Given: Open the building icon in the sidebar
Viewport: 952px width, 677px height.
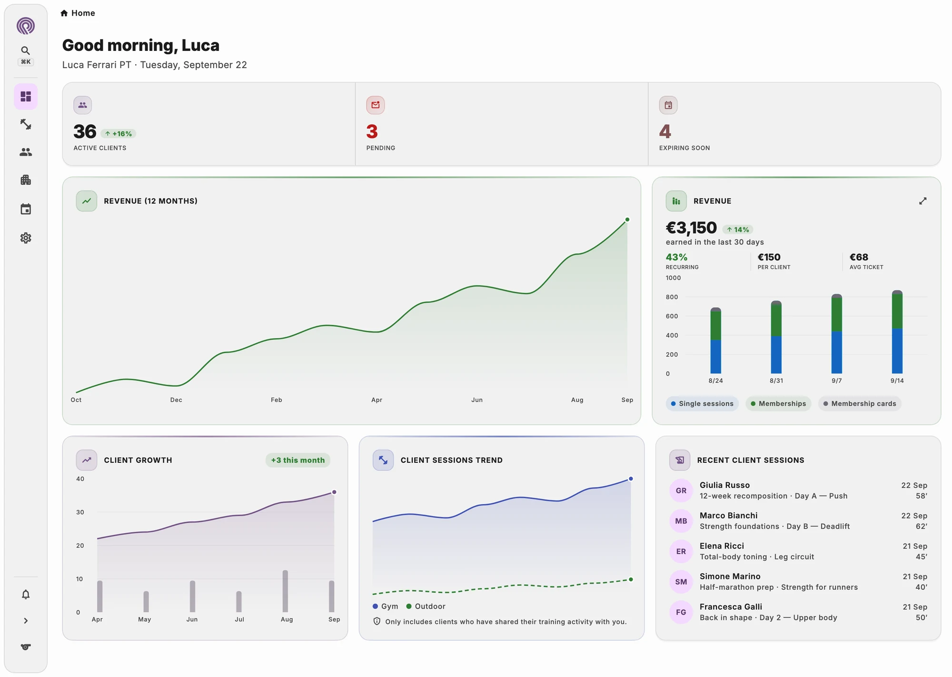Looking at the screenshot, I should 26,180.
